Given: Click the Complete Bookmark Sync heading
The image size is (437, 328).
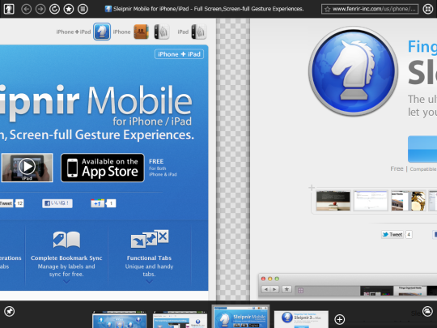Looking at the screenshot, I should 66,258.
